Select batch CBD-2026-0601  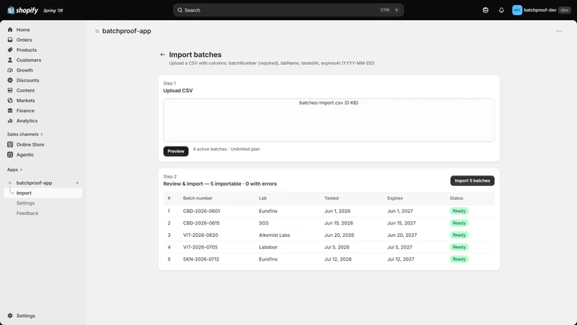(x=201, y=211)
